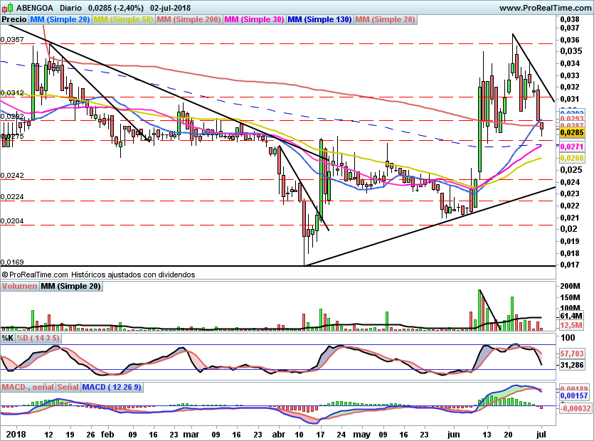Image resolution: width=594 pixels, height=441 pixels.
Task: Click the 'jul' date on time axis
Action: (x=542, y=433)
